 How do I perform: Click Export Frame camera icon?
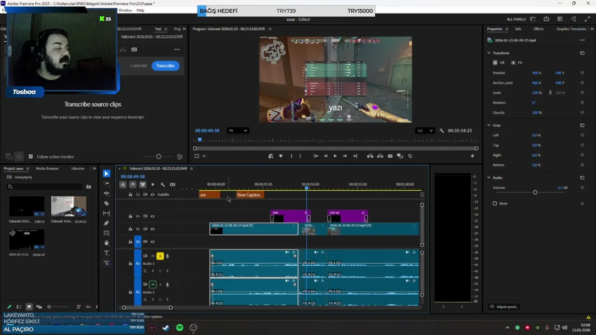point(390,156)
